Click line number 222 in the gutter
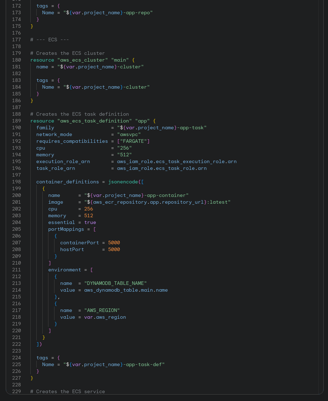 click(x=16, y=344)
